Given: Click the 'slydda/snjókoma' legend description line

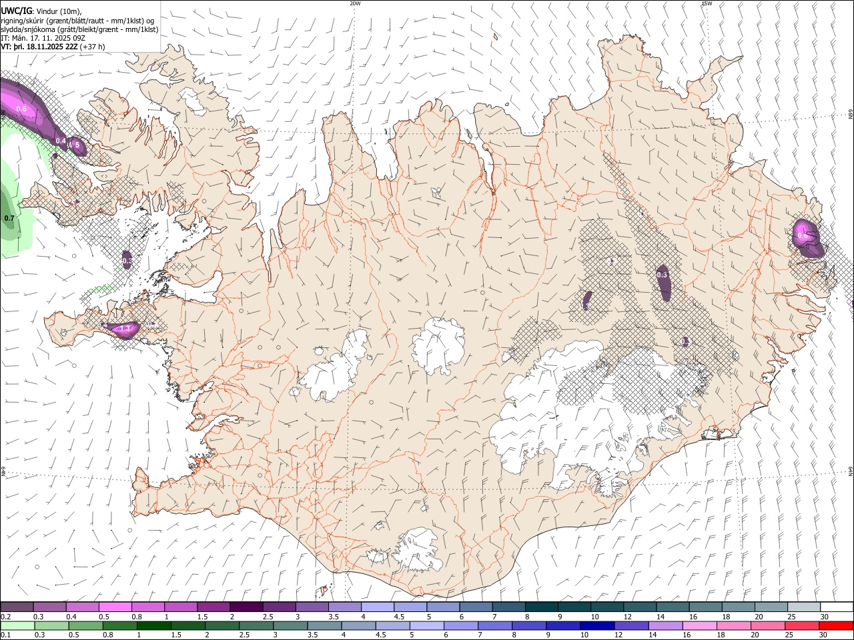Looking at the screenshot, I should coord(79,29).
